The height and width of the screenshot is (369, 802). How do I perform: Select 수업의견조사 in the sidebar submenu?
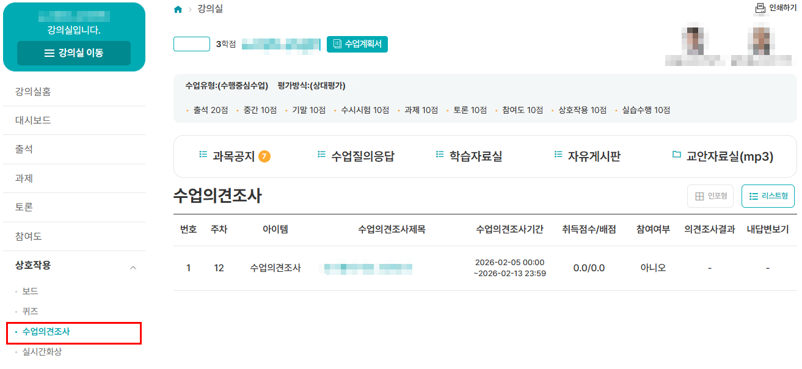point(46,332)
